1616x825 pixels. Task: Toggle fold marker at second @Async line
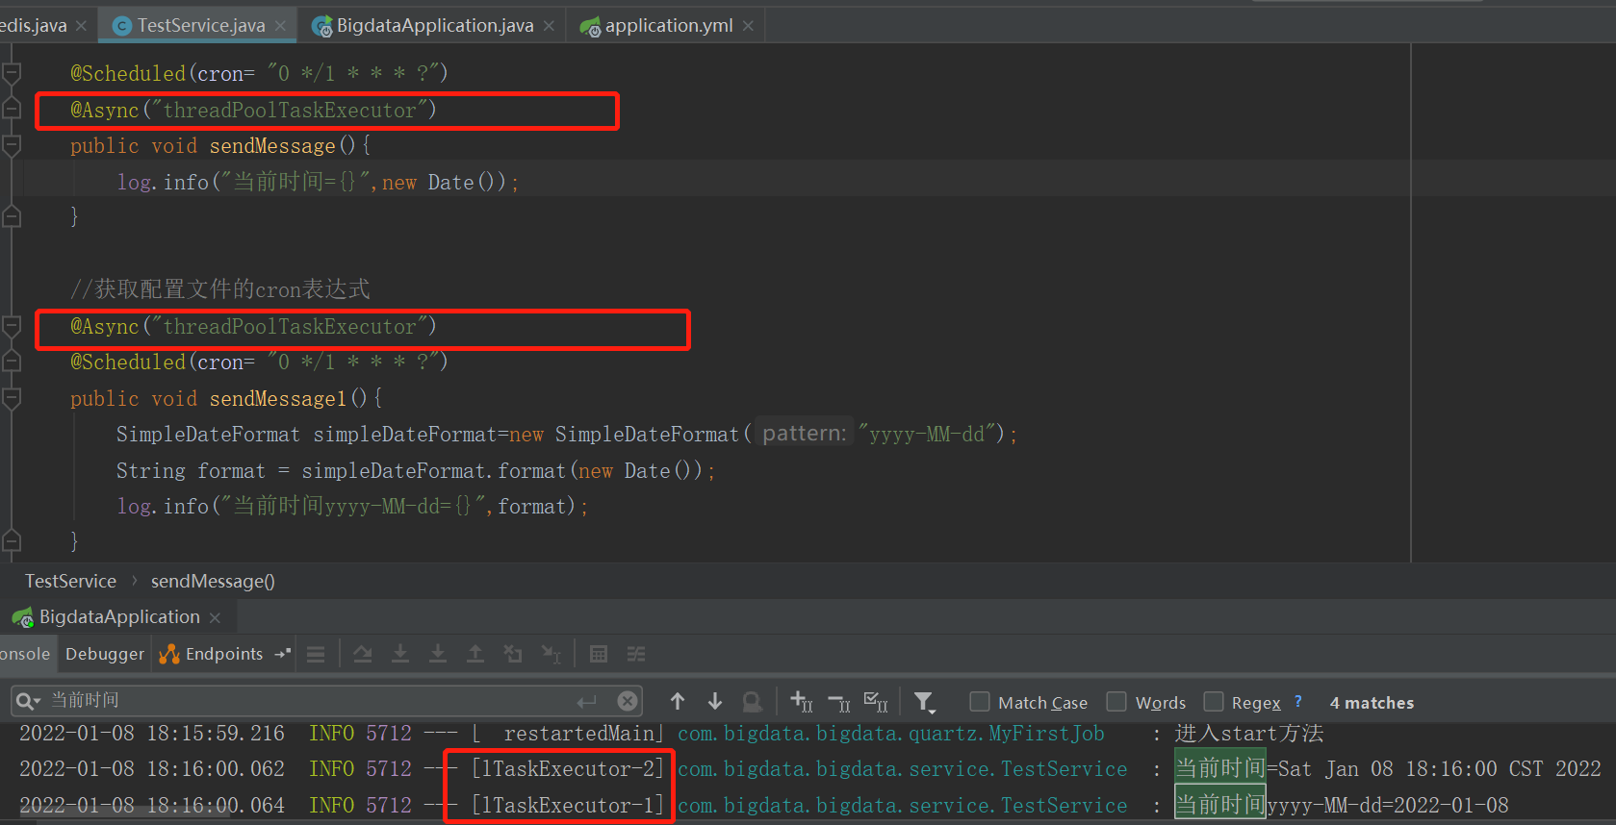[12, 326]
